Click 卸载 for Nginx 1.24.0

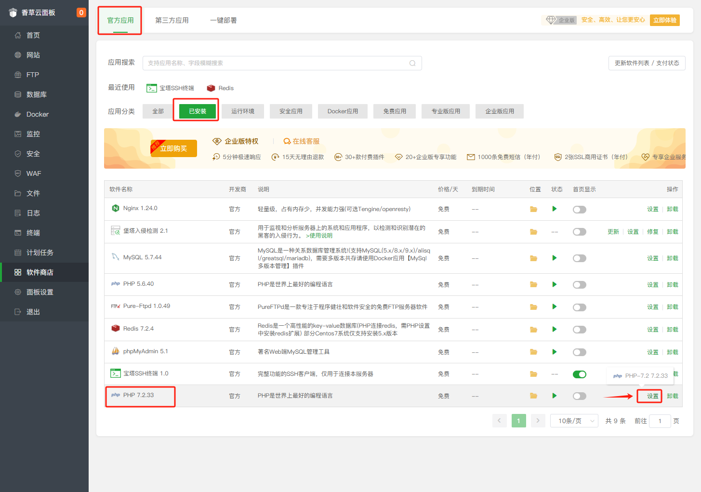673,209
